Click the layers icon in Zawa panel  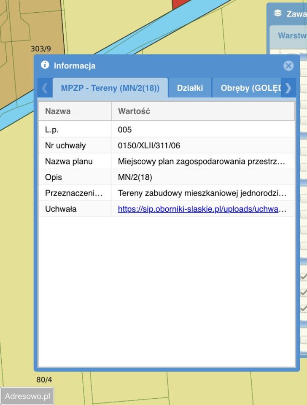[278, 13]
